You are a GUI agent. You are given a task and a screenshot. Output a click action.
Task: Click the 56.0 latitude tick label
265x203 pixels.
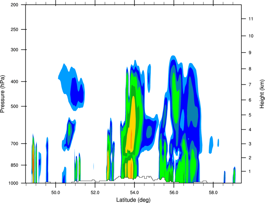click(x=174, y=193)
